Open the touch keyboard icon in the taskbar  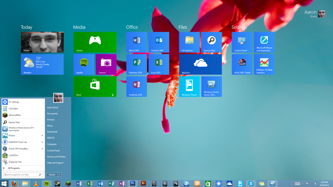coord(298,184)
